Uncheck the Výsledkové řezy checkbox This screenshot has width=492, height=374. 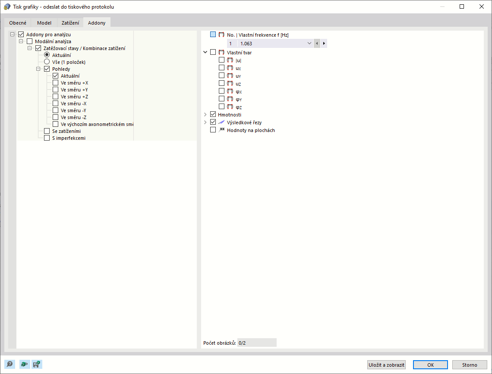coord(213,122)
